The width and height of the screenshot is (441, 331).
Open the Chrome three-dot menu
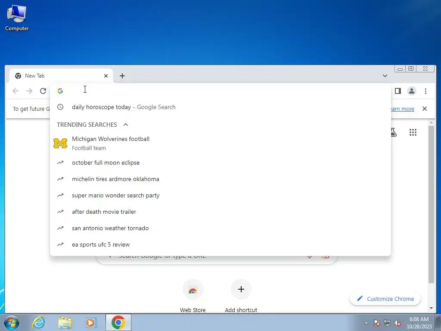pyautogui.click(x=425, y=91)
